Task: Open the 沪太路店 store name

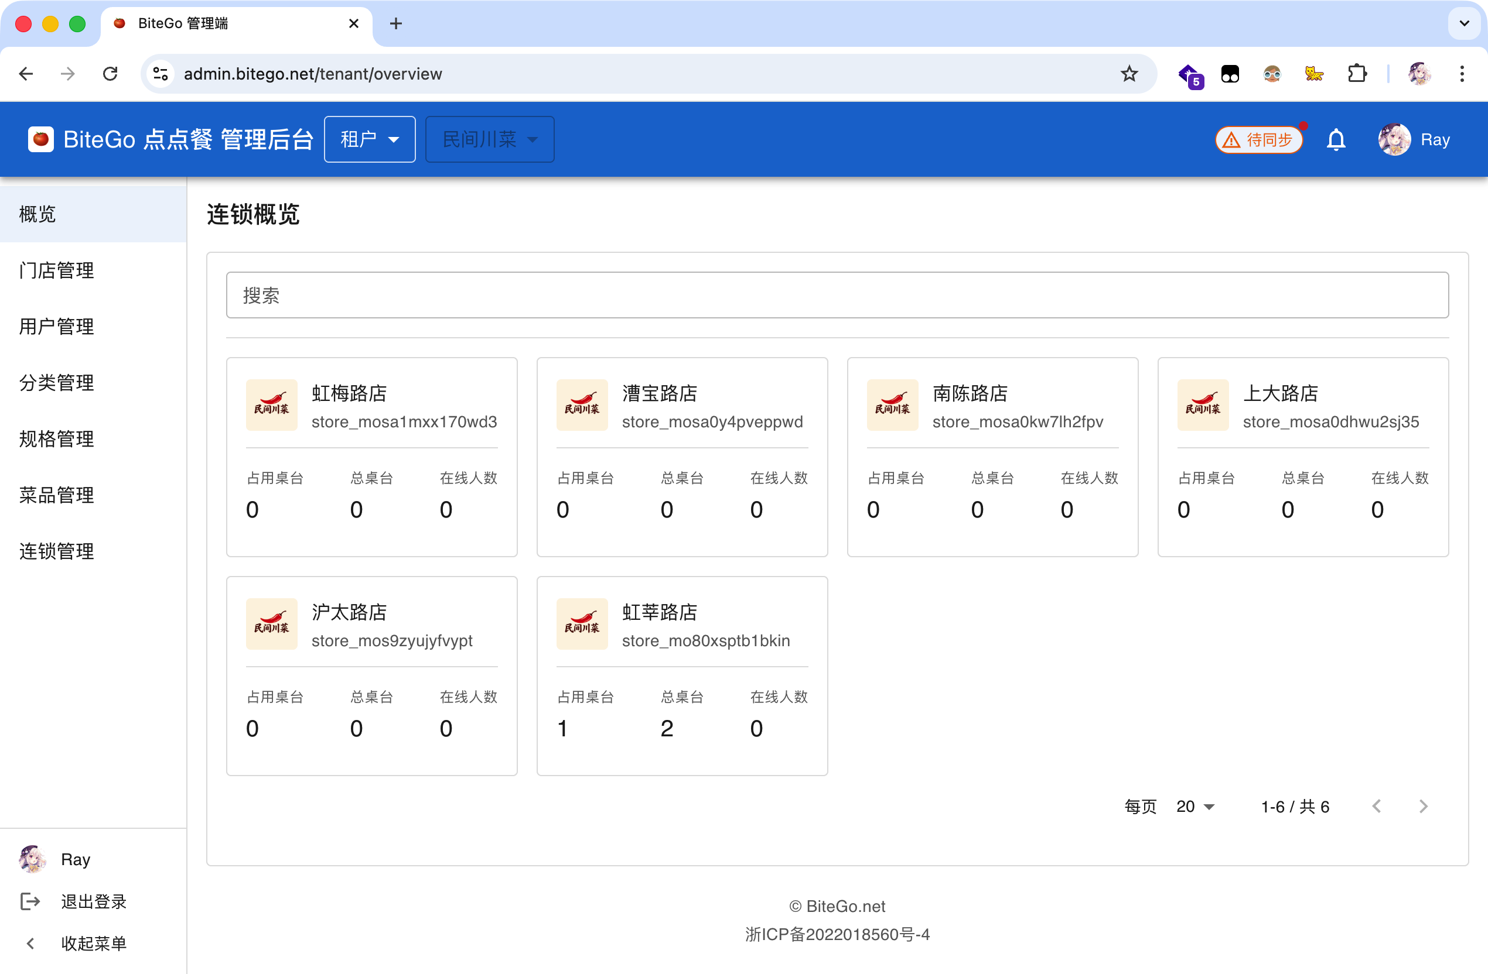Action: (x=349, y=612)
